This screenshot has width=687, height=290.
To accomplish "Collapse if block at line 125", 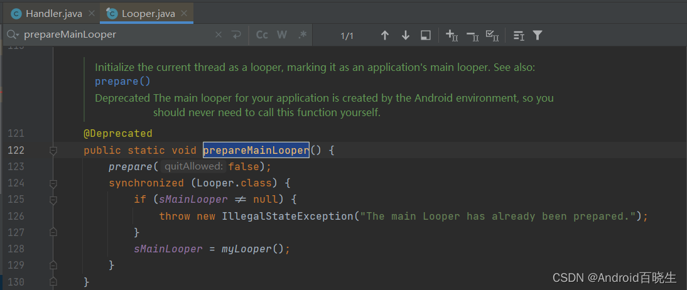I will point(53,200).
